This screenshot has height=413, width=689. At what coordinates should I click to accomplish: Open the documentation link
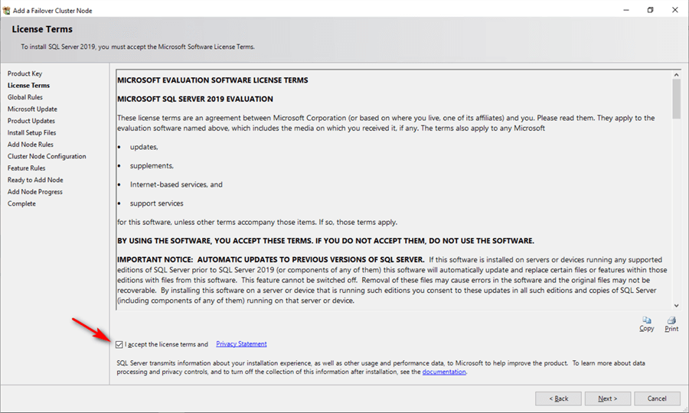[x=444, y=372]
